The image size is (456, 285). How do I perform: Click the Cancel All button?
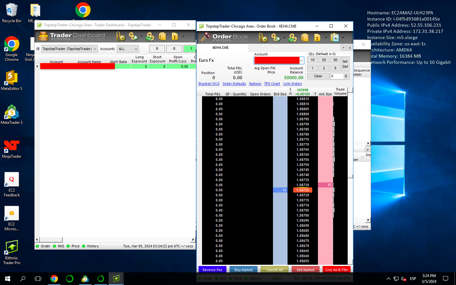point(275,269)
